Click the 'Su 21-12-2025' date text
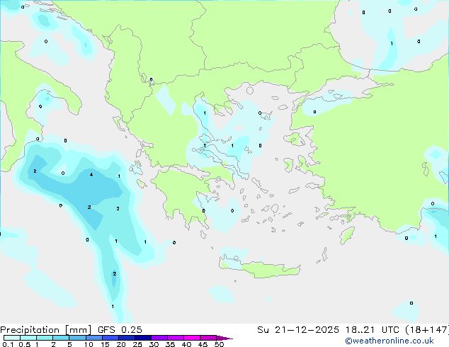The image size is (449, 347). 298,329
